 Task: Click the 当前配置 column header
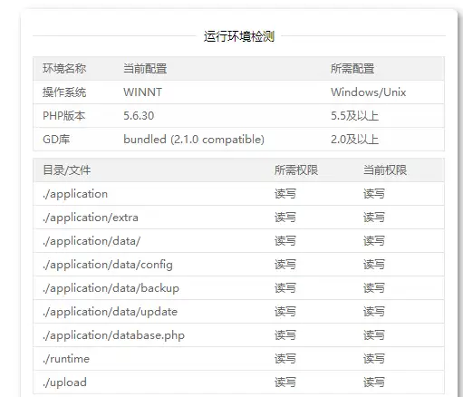pyautogui.click(x=145, y=69)
